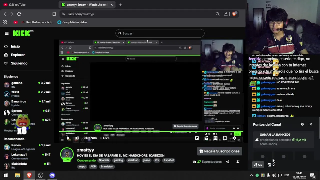Go back with the browser back arrow
This screenshot has width=320, height=180.
point(5,14)
